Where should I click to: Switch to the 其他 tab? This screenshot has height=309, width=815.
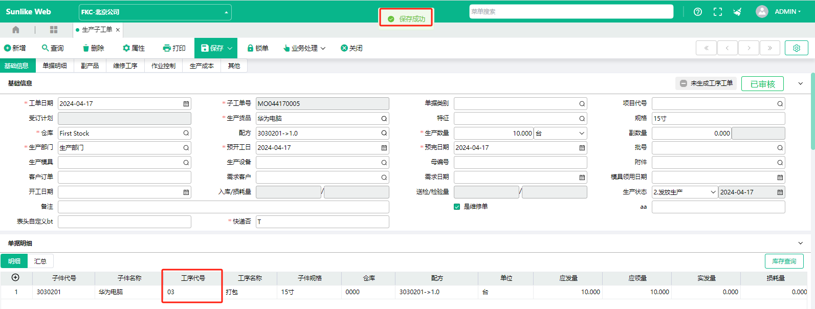click(x=234, y=66)
